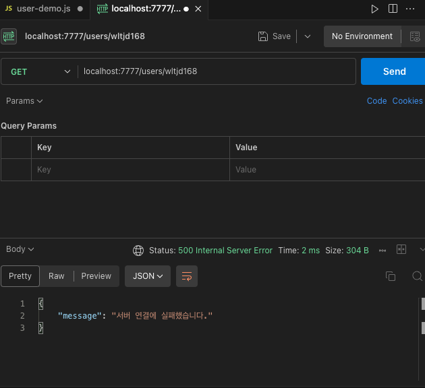Search the response with the magnifier icon
The width and height of the screenshot is (425, 388).
pos(417,276)
